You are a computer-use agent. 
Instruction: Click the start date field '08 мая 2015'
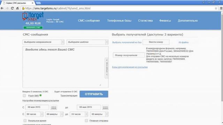click(37, 107)
